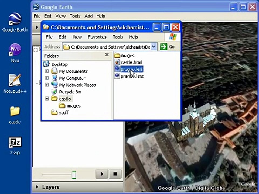The width and height of the screenshot is (259, 194).
Task: Expand the My Documents tree node
Action: click(47, 71)
